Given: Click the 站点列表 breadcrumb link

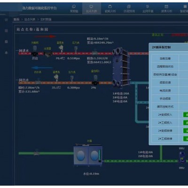Looking at the screenshot, I should click(30, 19).
